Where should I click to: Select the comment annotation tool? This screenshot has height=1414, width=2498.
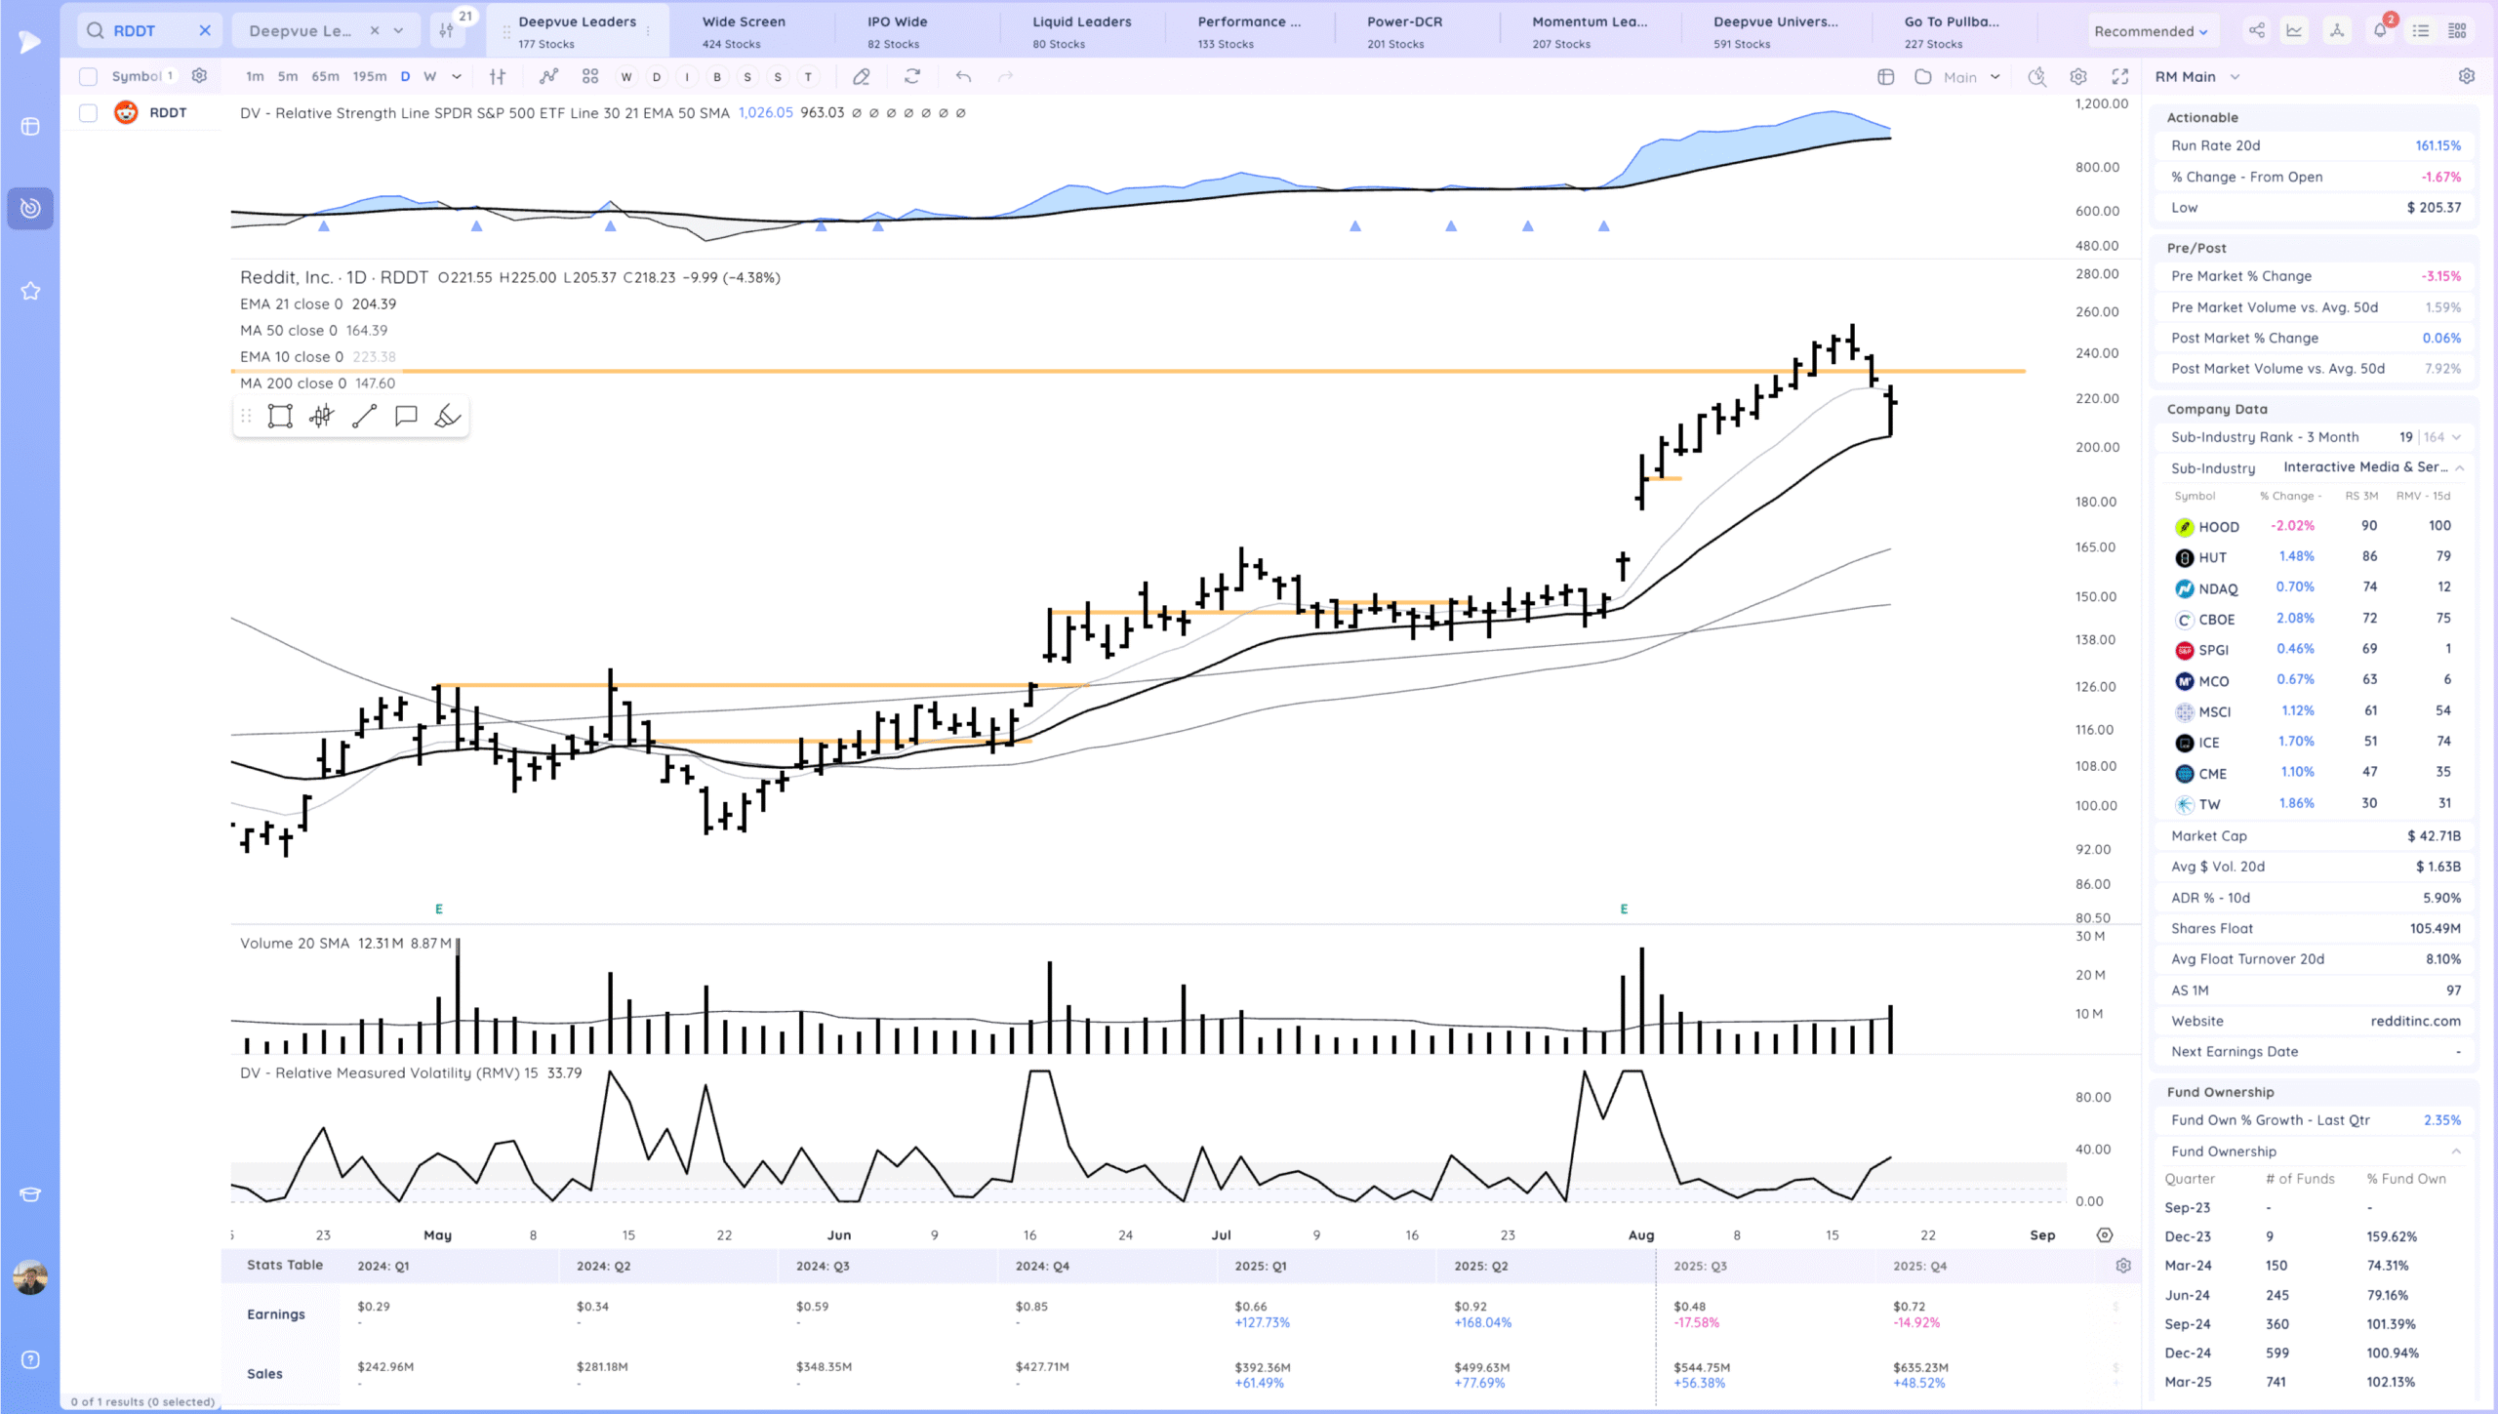coord(406,417)
